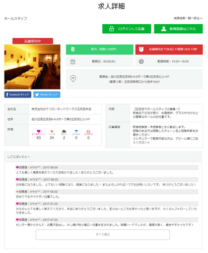Click the rating count 24
This screenshot has width=208, height=253.
(52, 138)
